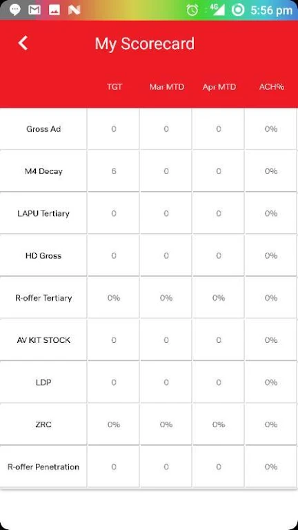Image resolution: width=298 pixels, height=530 pixels.
Task: Select the Apr MTD column header
Action: coord(219,87)
